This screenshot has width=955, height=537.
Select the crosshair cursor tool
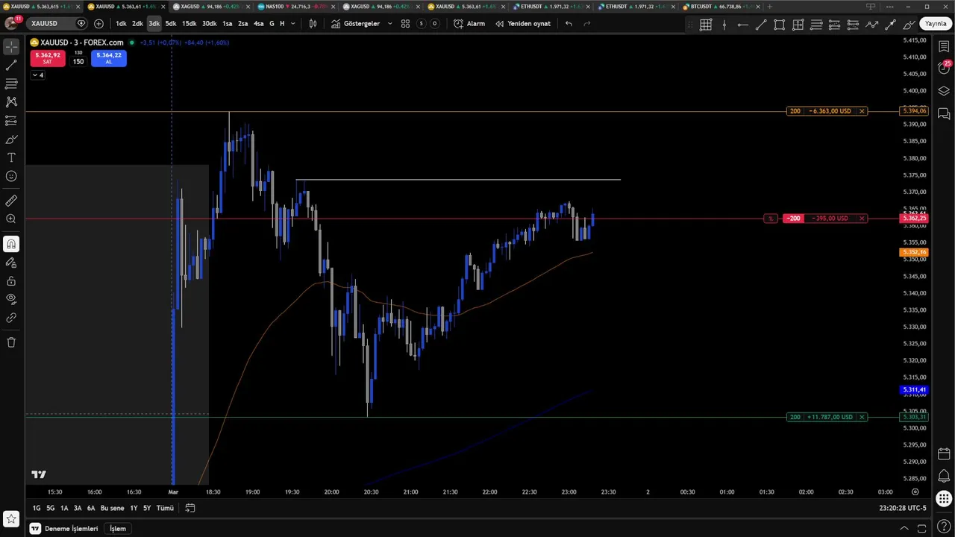(x=11, y=47)
